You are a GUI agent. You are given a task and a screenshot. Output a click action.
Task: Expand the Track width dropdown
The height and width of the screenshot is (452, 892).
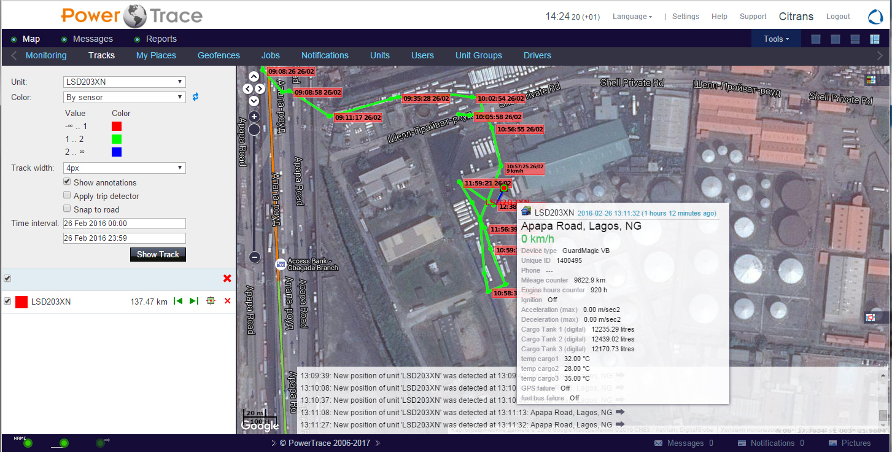[x=125, y=168]
